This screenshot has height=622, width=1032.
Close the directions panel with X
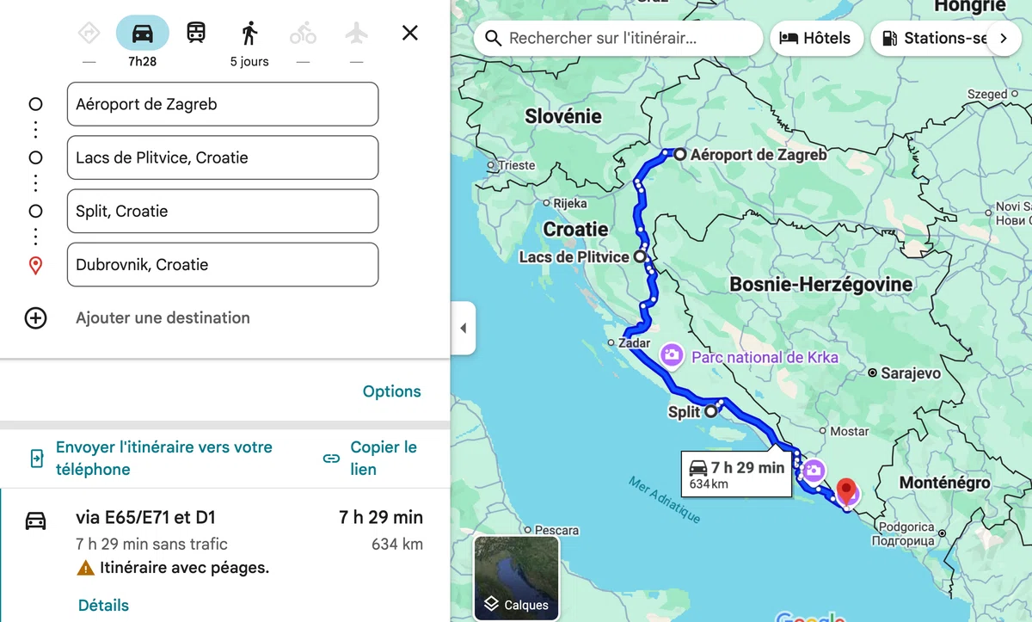point(410,34)
